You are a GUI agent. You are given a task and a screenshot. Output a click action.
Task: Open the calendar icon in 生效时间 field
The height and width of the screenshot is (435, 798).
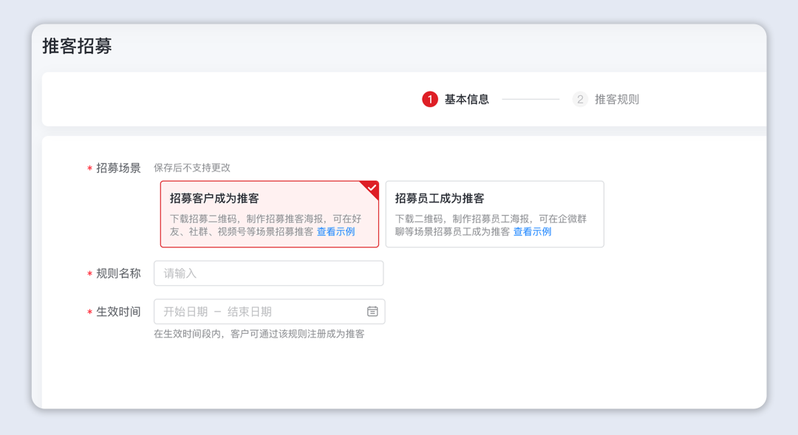coord(372,312)
